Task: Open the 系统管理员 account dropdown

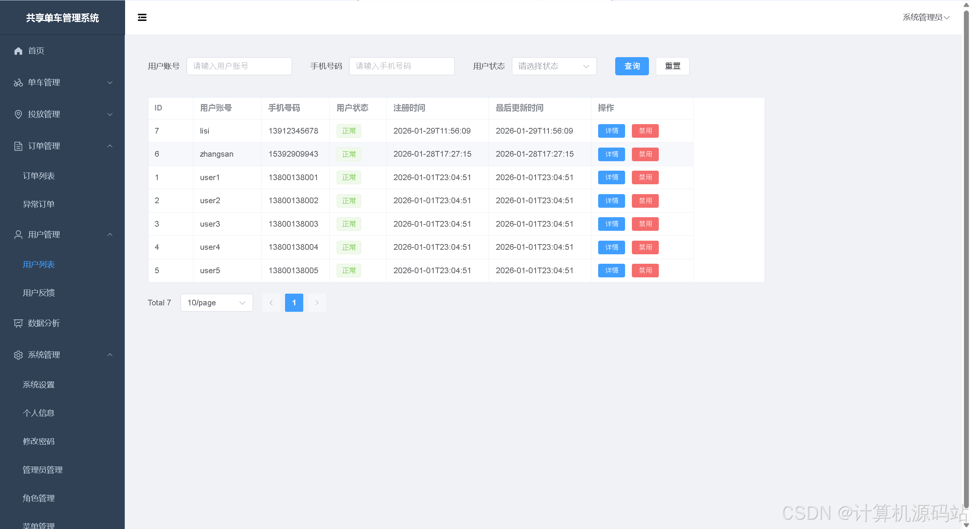Action: pyautogui.click(x=925, y=17)
